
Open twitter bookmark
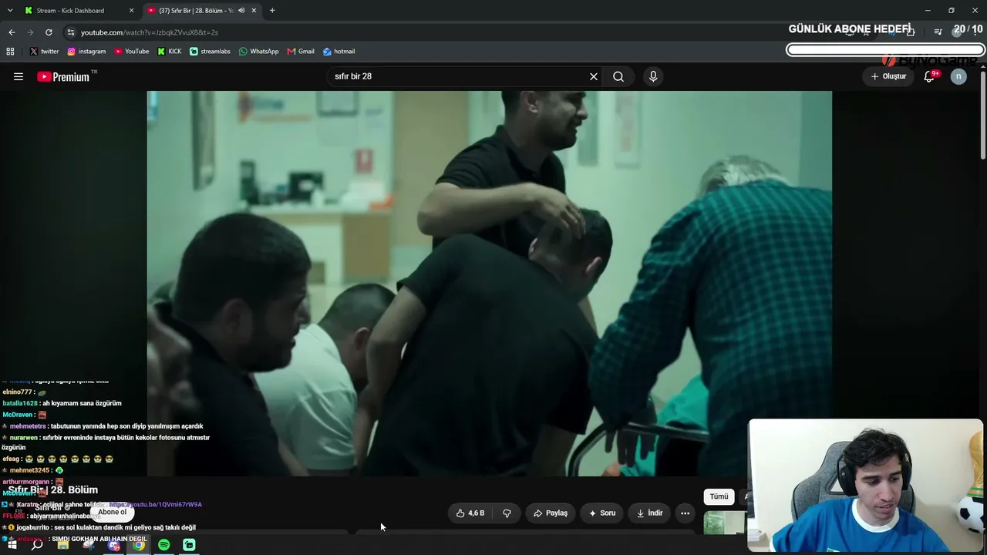[44, 52]
